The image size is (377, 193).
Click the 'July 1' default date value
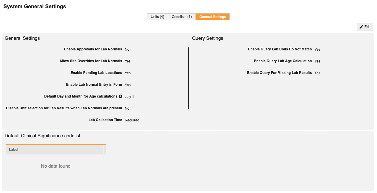click(129, 97)
